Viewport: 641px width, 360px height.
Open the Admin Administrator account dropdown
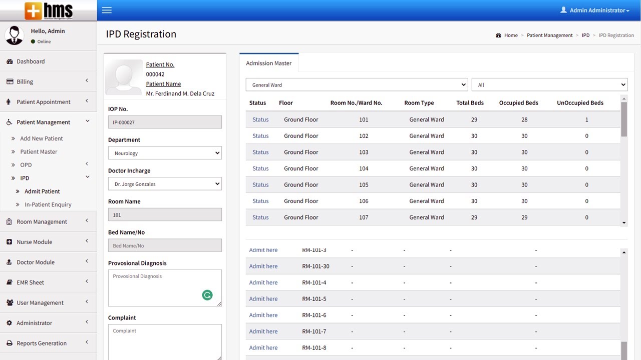[x=595, y=10]
